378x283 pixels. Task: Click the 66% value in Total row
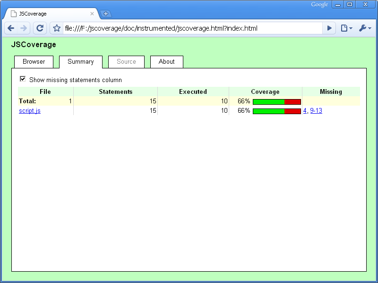click(244, 101)
